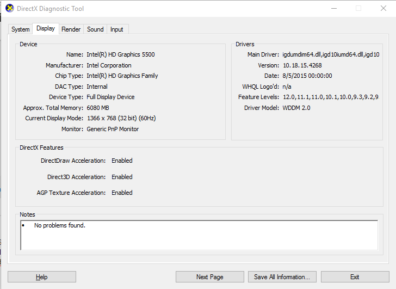This screenshot has height=289, width=396.
Task: Minimize the DirectX Diagnostic Tool window
Action: pos(334,8)
